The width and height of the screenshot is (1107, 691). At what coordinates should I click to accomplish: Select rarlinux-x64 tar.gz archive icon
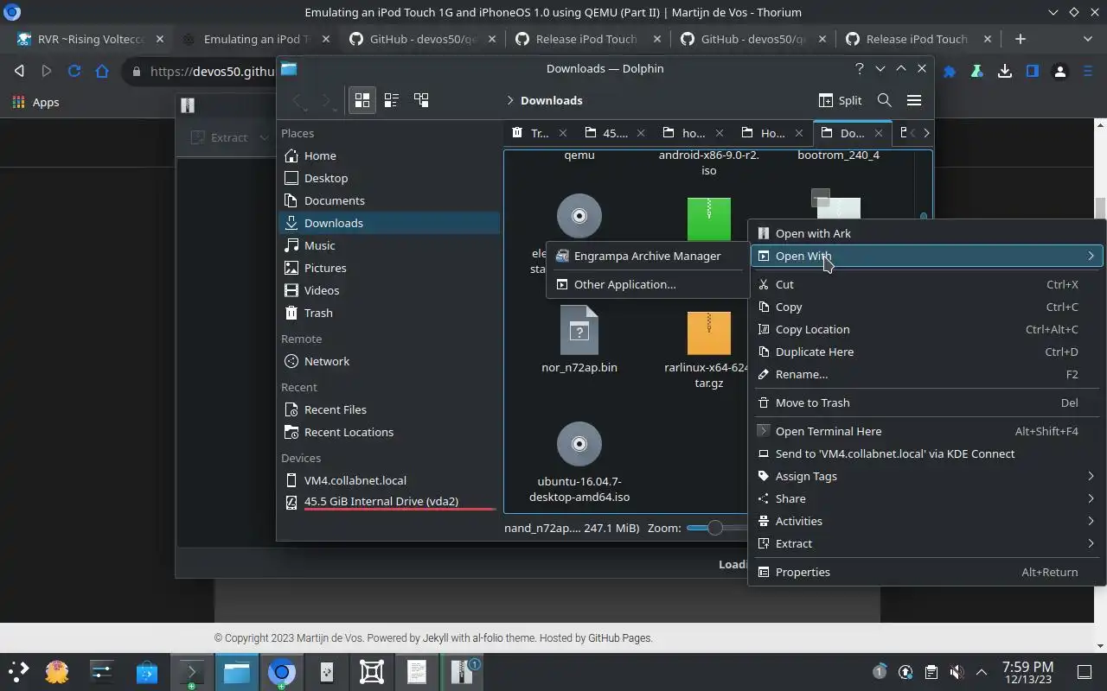pos(709,333)
